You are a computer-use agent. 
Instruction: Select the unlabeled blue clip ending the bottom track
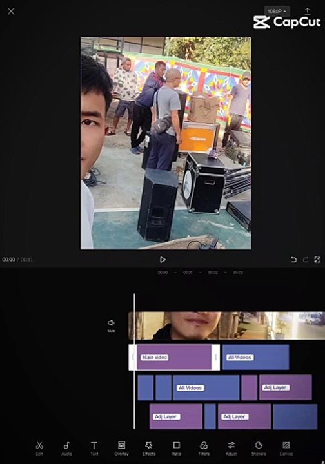tap(295, 417)
